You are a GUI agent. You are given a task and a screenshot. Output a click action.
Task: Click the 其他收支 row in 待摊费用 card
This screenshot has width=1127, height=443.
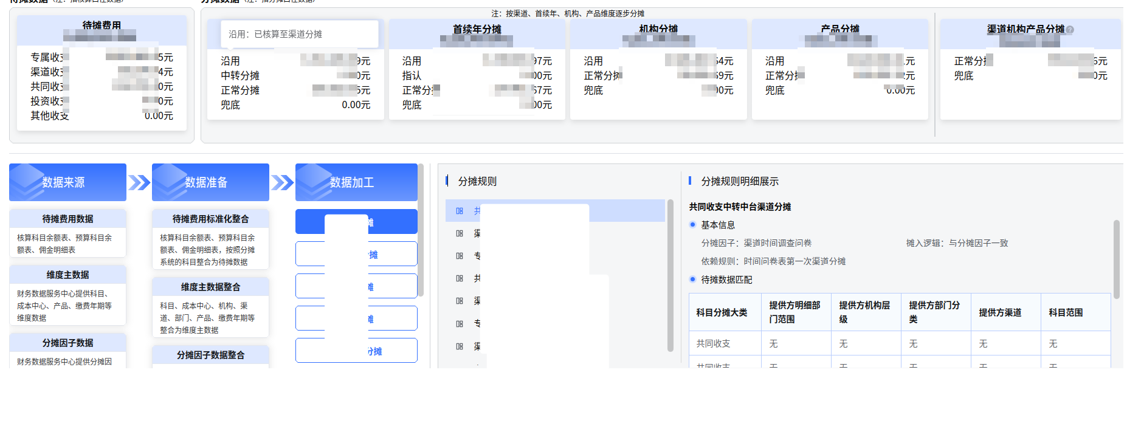click(102, 115)
